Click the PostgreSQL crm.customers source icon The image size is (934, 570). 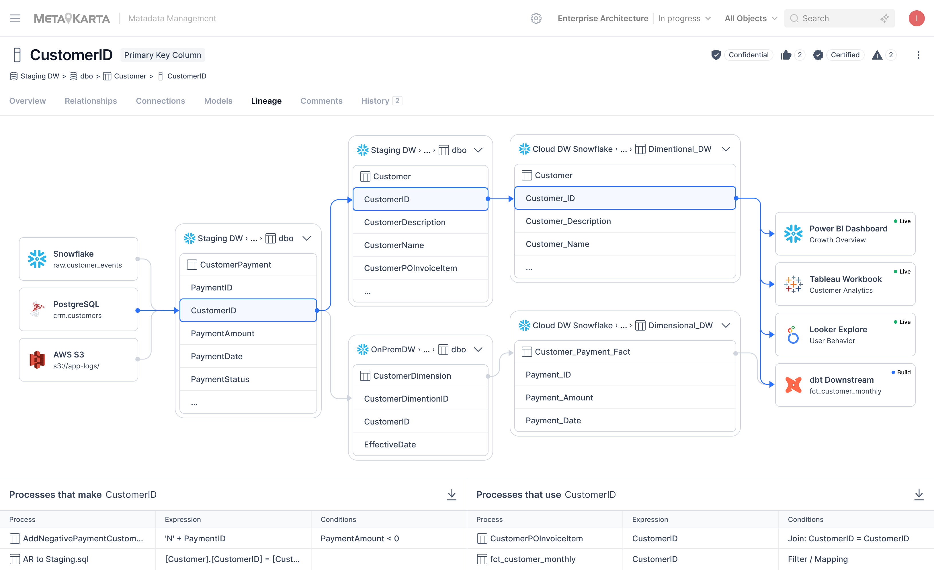[x=37, y=309]
